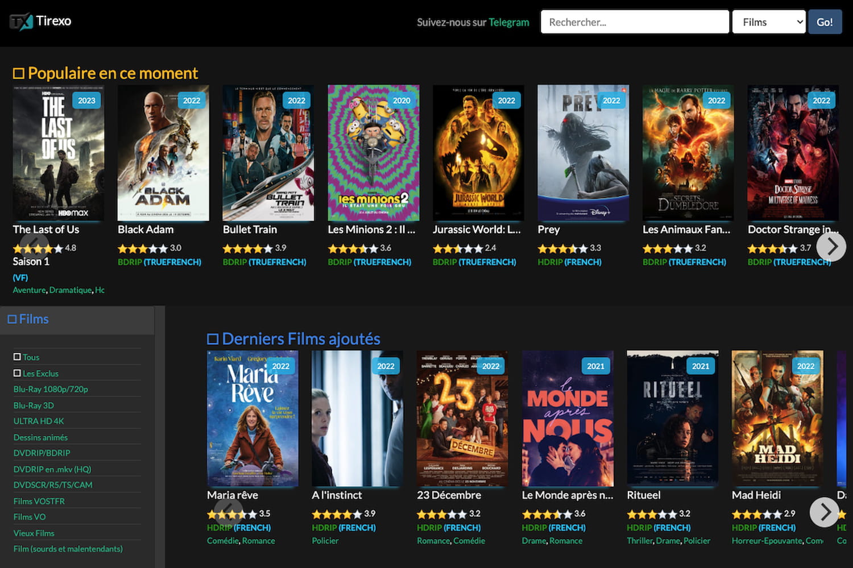Open the A l'instinct poster
Screen dimensions: 853x568
(x=358, y=419)
